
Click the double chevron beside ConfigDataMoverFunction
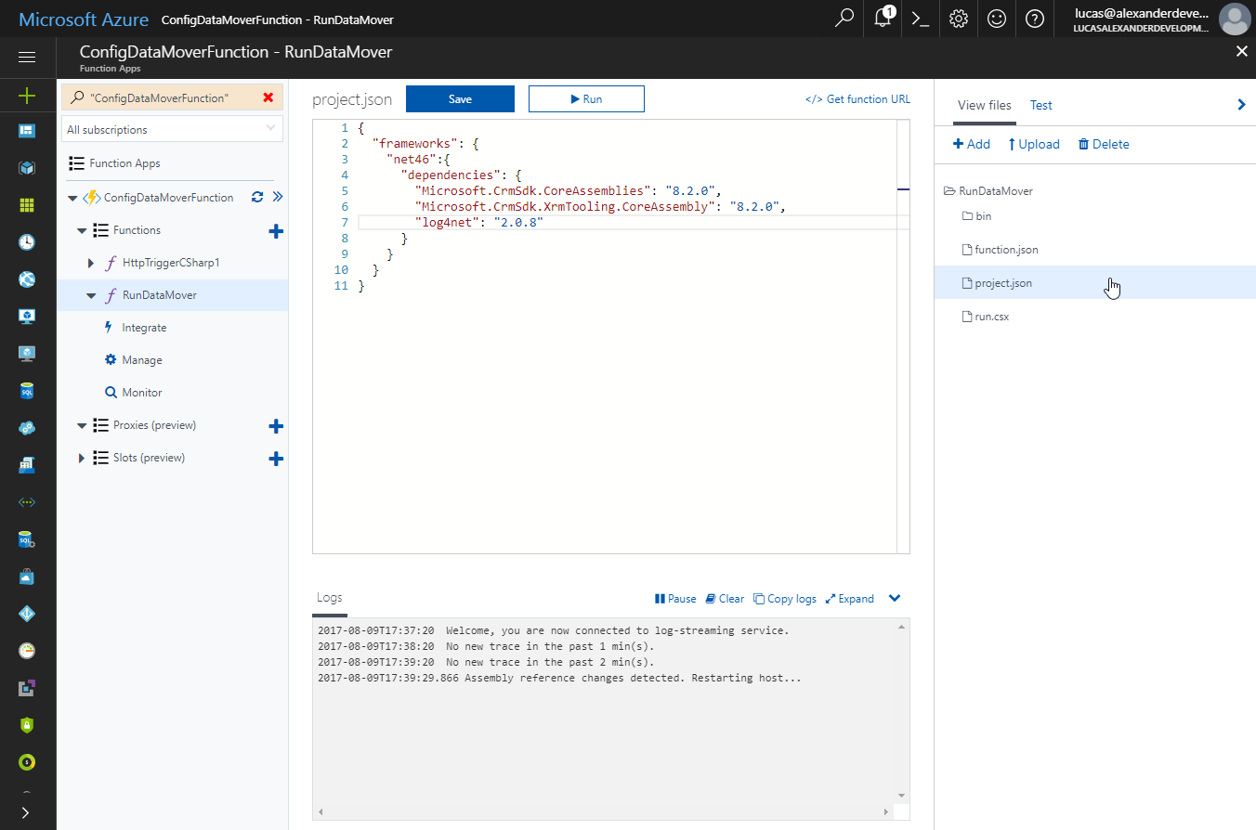(277, 197)
